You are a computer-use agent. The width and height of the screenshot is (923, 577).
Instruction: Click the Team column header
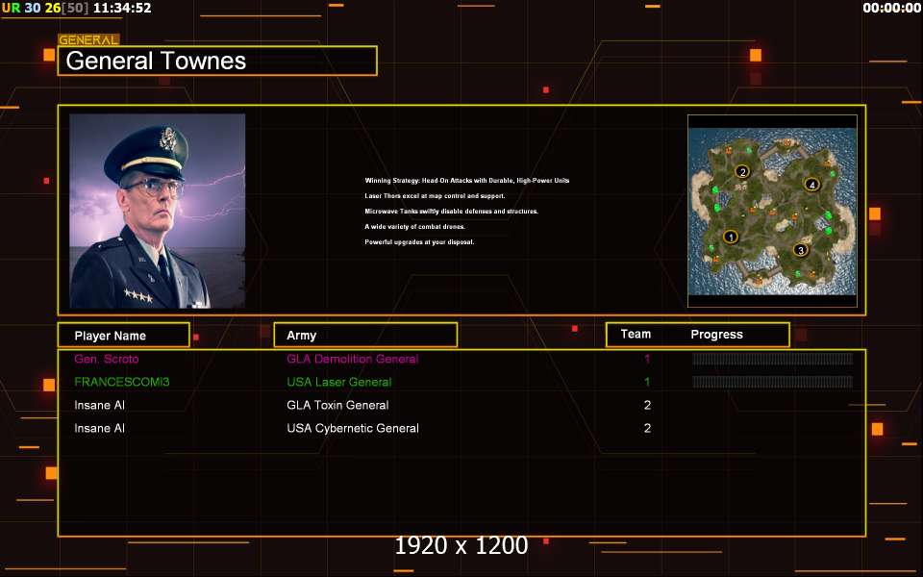pyautogui.click(x=636, y=334)
